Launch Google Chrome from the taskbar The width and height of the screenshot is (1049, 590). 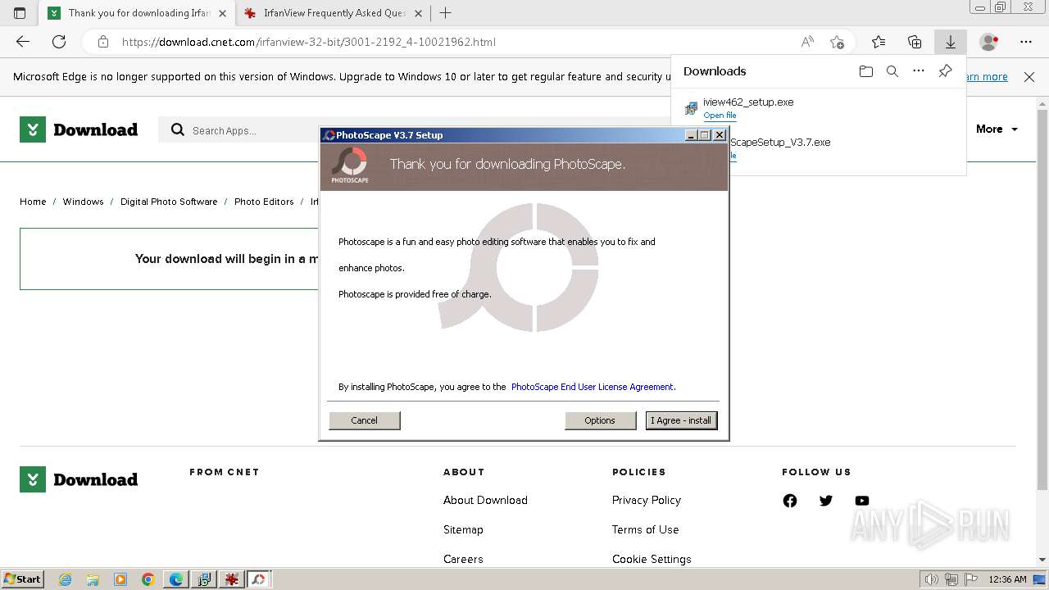148,579
